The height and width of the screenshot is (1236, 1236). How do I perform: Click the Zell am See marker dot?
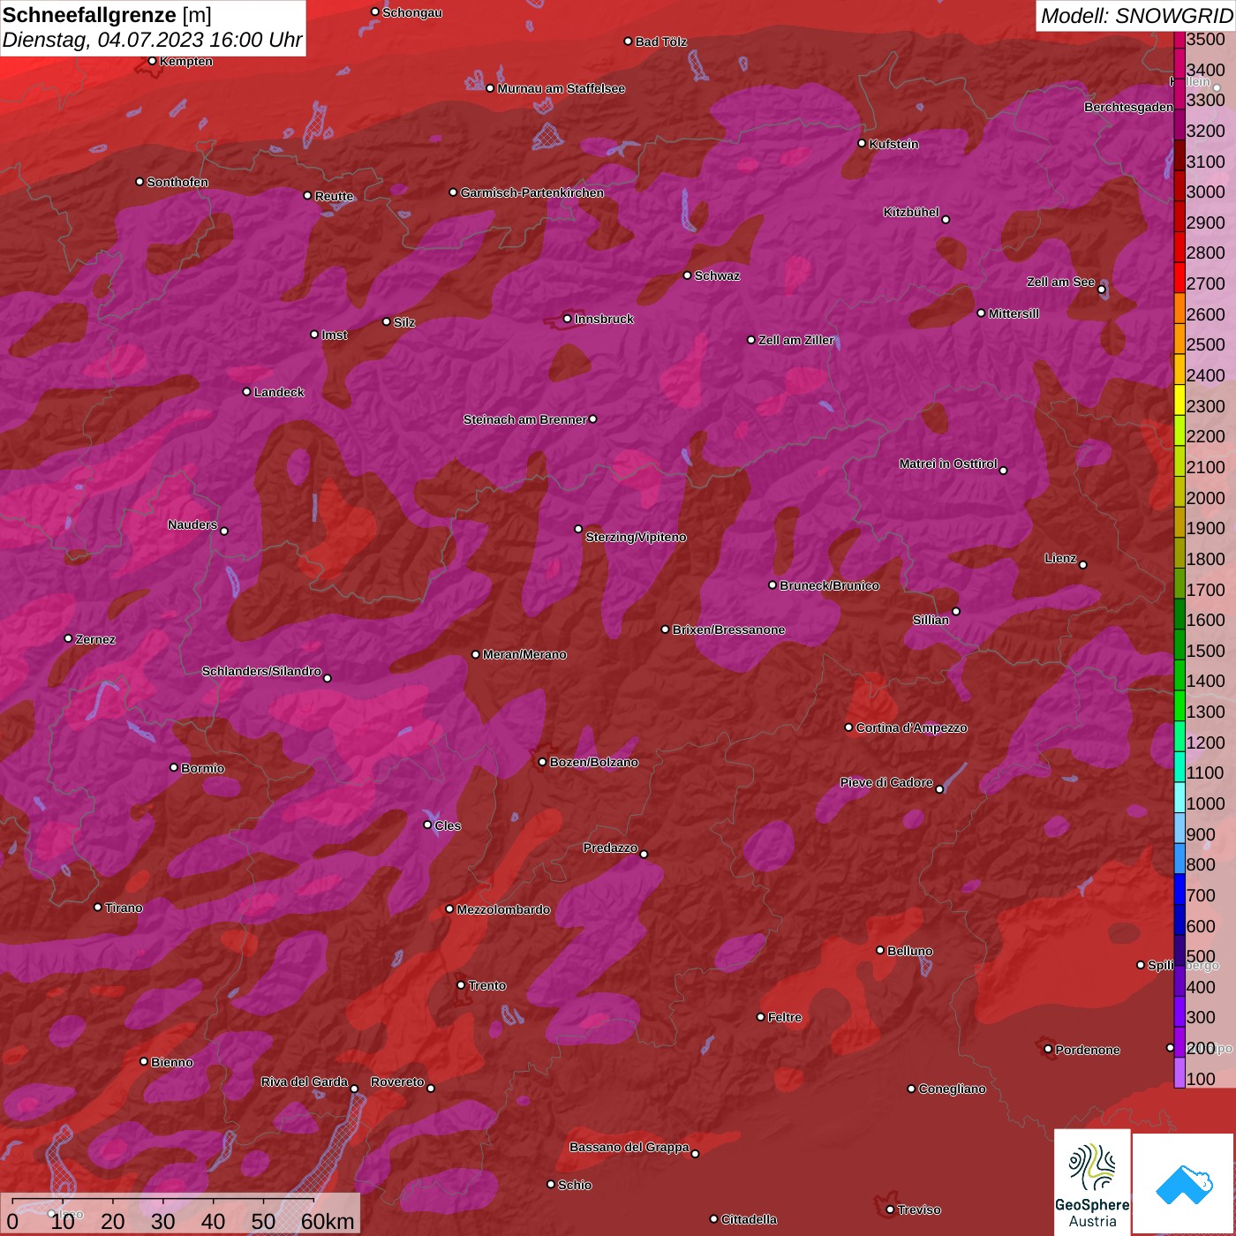click(1101, 289)
